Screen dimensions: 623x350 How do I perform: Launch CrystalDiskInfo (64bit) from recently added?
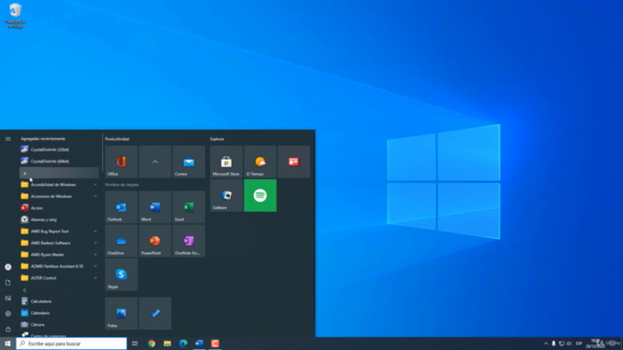coord(59,161)
